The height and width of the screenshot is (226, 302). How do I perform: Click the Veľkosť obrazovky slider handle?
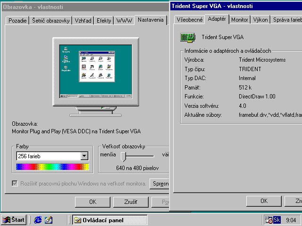click(x=123, y=156)
